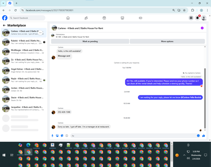Open the Stacie conversation
The height and width of the screenshot is (167, 211).
pyautogui.click(x=24, y=99)
